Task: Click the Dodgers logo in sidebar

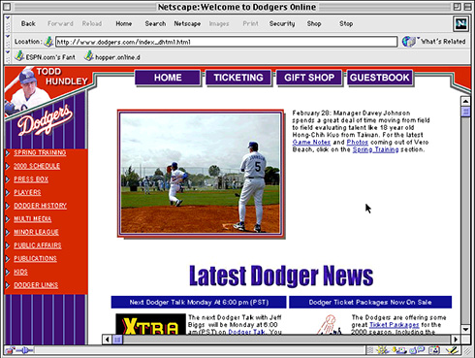Action: pyautogui.click(x=46, y=119)
